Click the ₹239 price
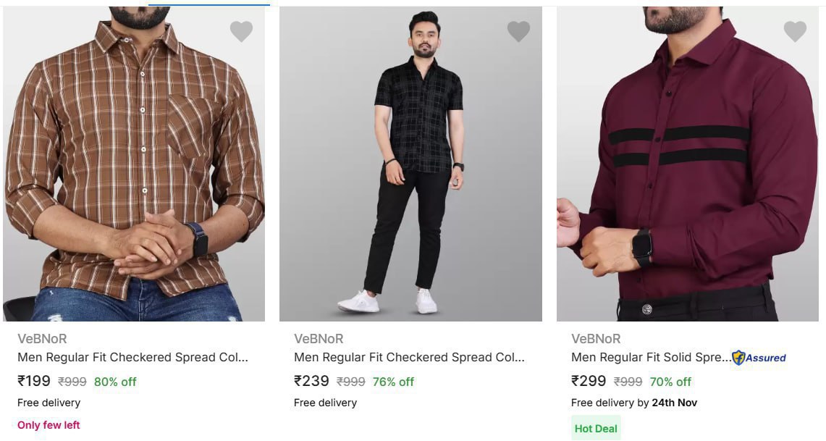Screen dimensions: 826x441 [311, 381]
